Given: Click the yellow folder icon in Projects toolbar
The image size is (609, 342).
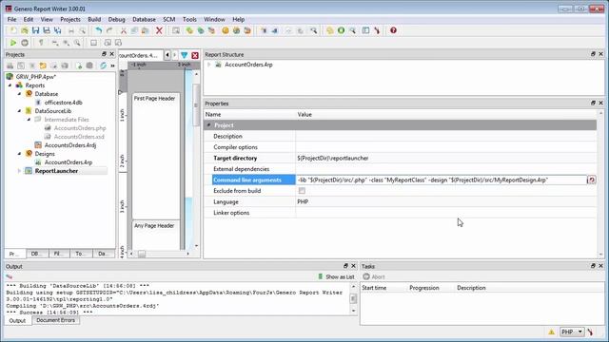Looking at the screenshot, I should click(43, 66).
